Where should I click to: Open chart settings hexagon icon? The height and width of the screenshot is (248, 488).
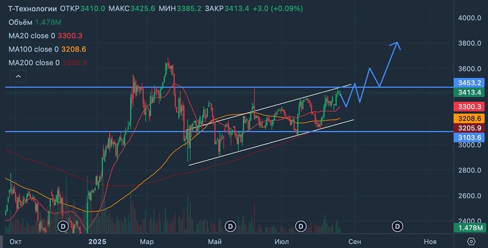(471, 242)
